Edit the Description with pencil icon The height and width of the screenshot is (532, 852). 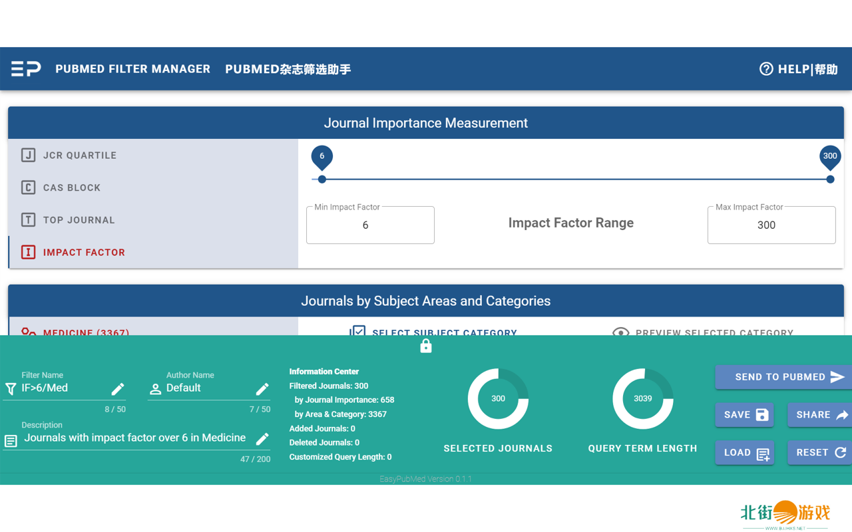click(262, 439)
